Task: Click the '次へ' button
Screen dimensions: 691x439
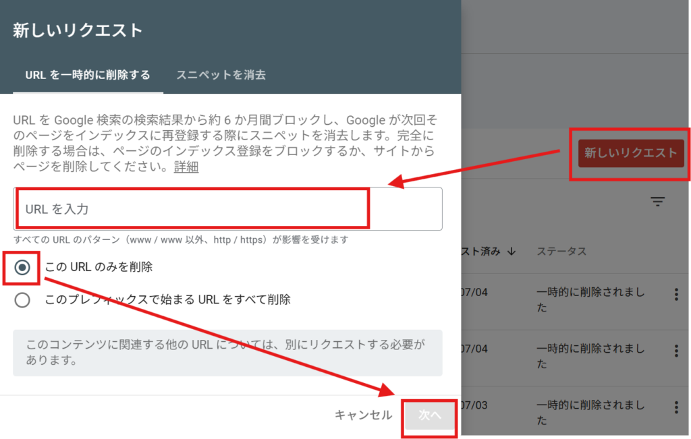Action: pos(429,415)
